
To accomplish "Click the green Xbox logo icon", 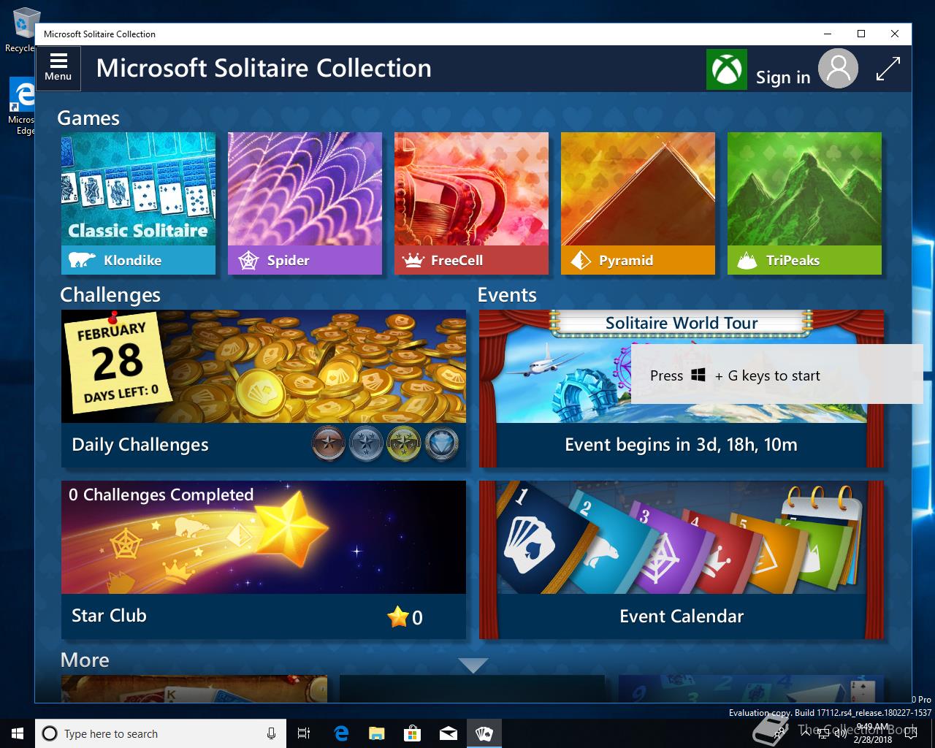I will (x=726, y=69).
